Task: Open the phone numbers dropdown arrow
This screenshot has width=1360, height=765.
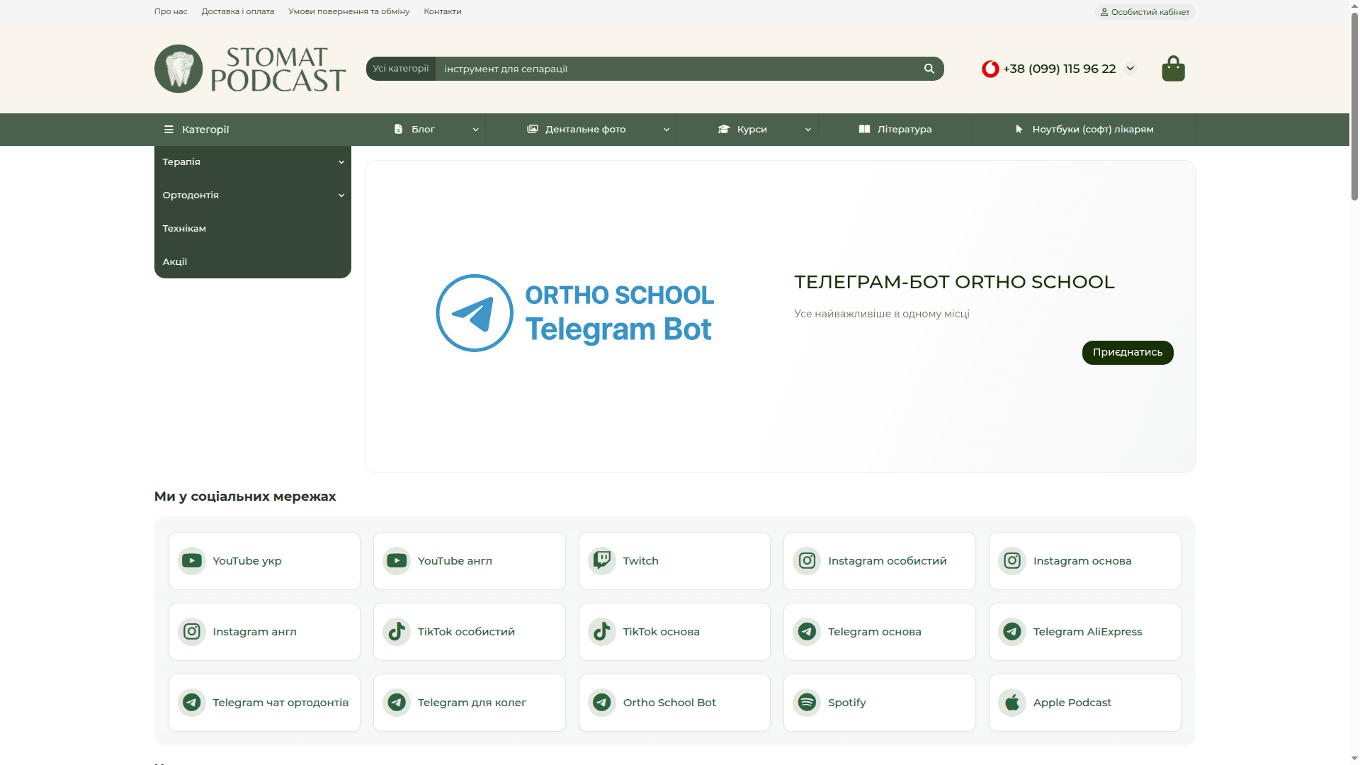Action: (x=1130, y=69)
